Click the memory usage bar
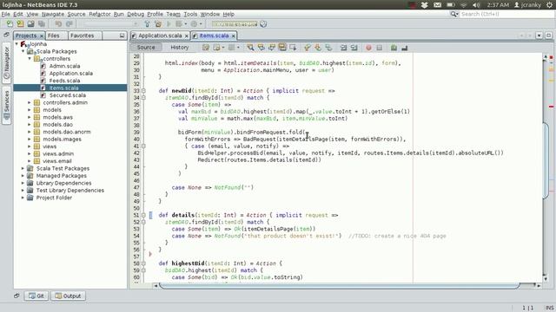Screen dimensions: 556x312 click(235, 24)
